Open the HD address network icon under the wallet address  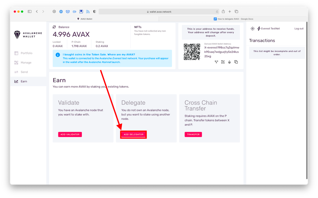(x=216, y=62)
